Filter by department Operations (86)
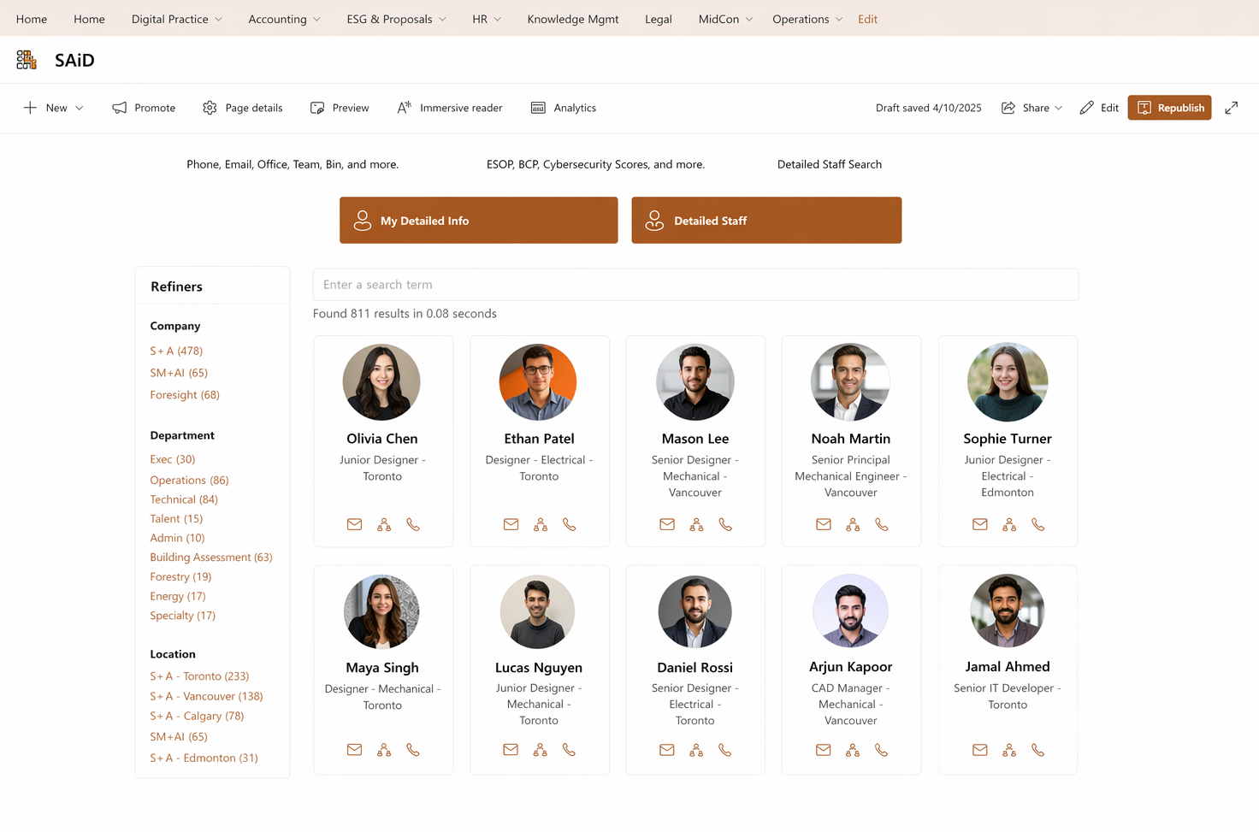 pos(189,480)
